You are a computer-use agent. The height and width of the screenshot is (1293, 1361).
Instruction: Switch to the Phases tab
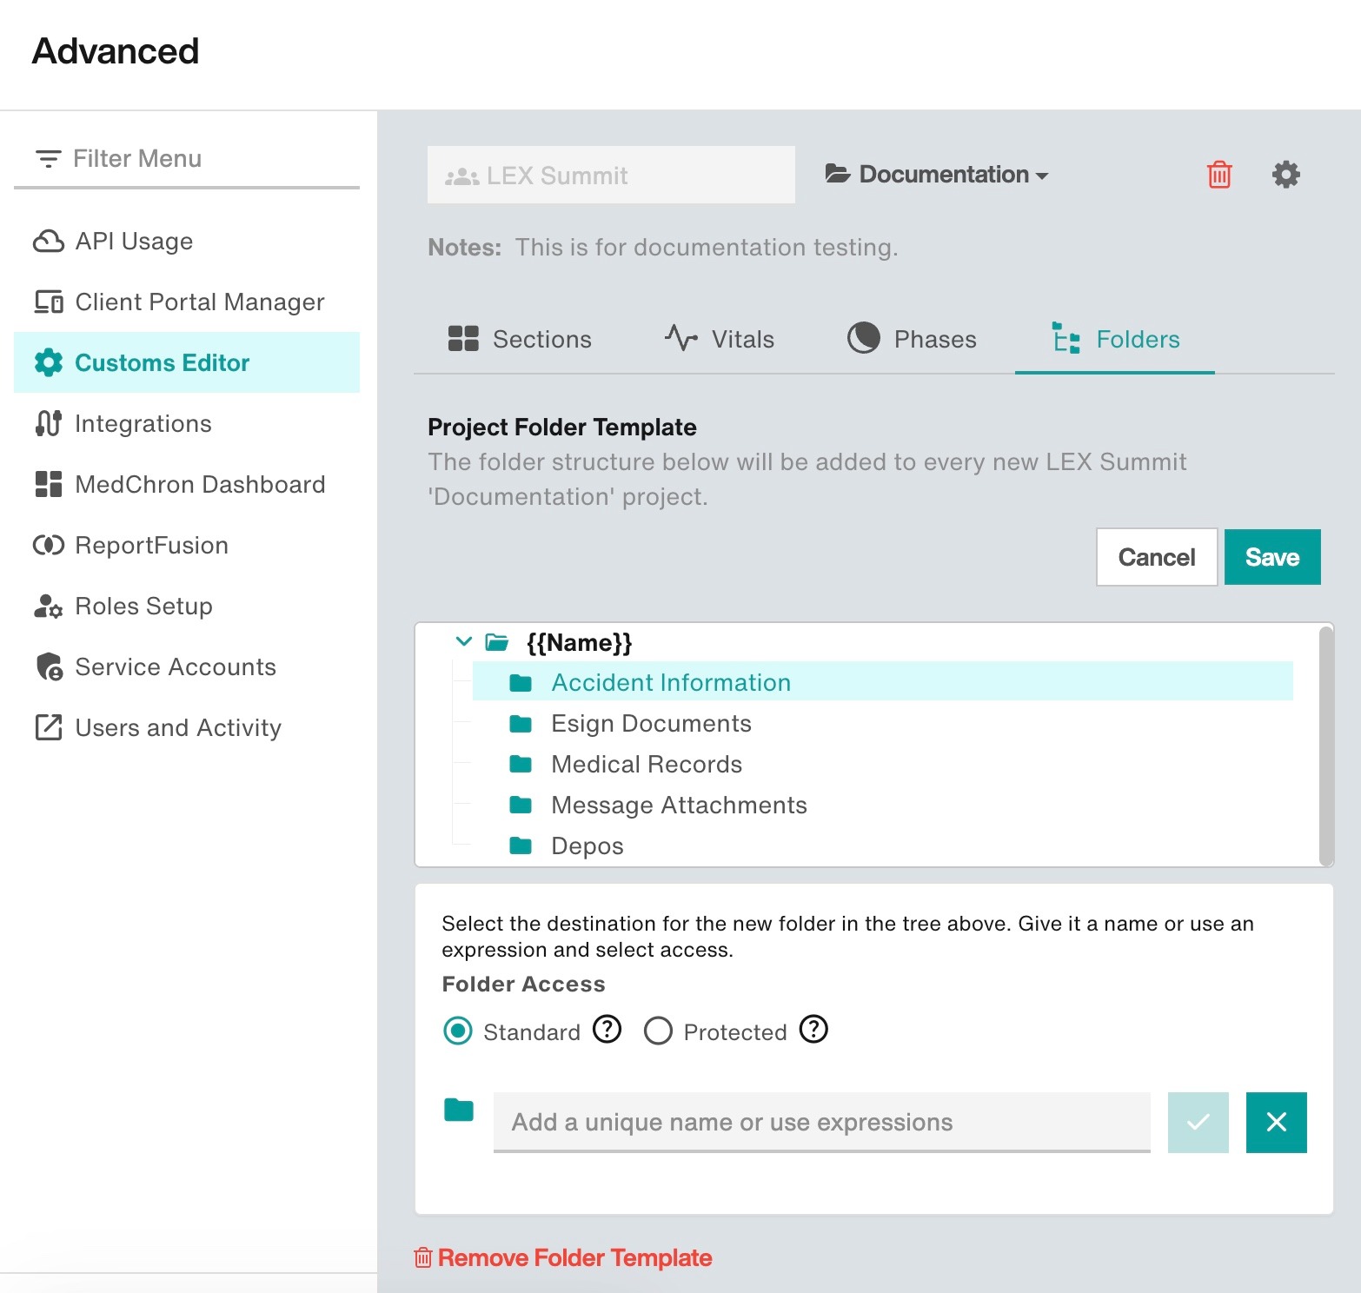[x=912, y=339]
